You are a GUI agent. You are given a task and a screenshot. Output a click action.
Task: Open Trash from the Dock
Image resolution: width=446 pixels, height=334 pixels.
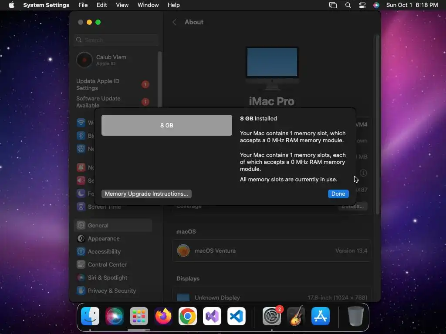pos(355,316)
